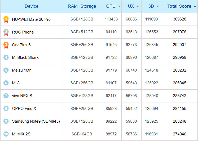
Task: Click the rank 9 badge beside Samsung Note9
Action: 6,121
